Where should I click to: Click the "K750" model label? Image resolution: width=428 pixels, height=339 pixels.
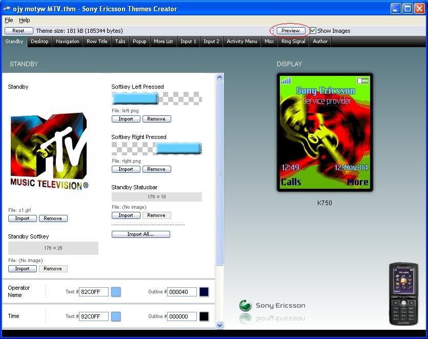click(324, 203)
